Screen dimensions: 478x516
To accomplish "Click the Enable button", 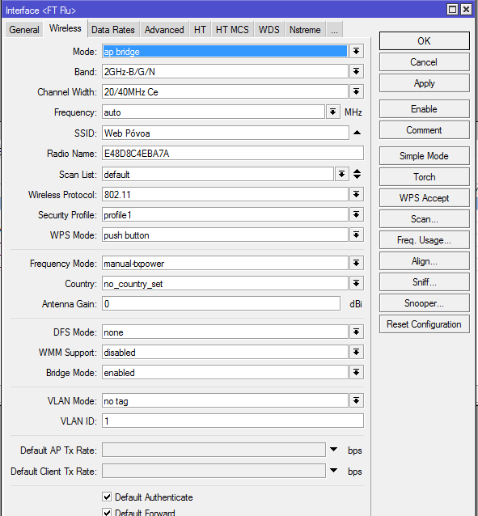I will (x=425, y=109).
